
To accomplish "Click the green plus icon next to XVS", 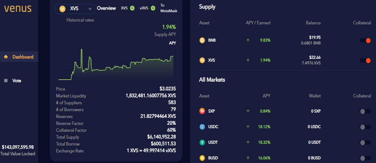I will click(x=132, y=8).
